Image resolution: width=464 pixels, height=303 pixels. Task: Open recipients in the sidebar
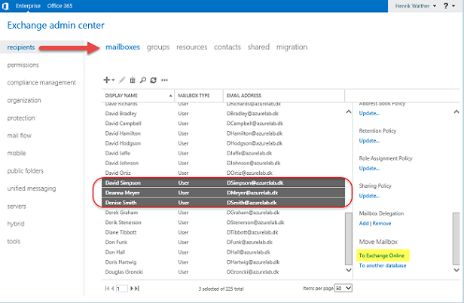[x=21, y=47]
